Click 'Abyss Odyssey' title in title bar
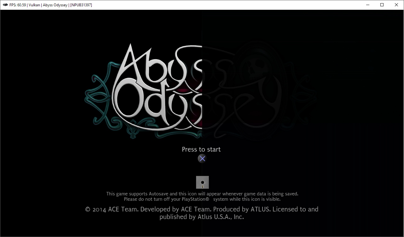 click(x=55, y=5)
